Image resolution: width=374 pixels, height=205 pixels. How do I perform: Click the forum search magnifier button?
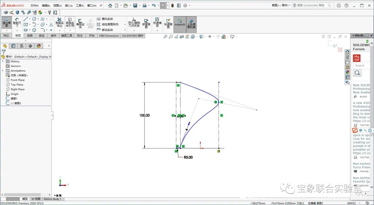pyautogui.click(x=357, y=73)
